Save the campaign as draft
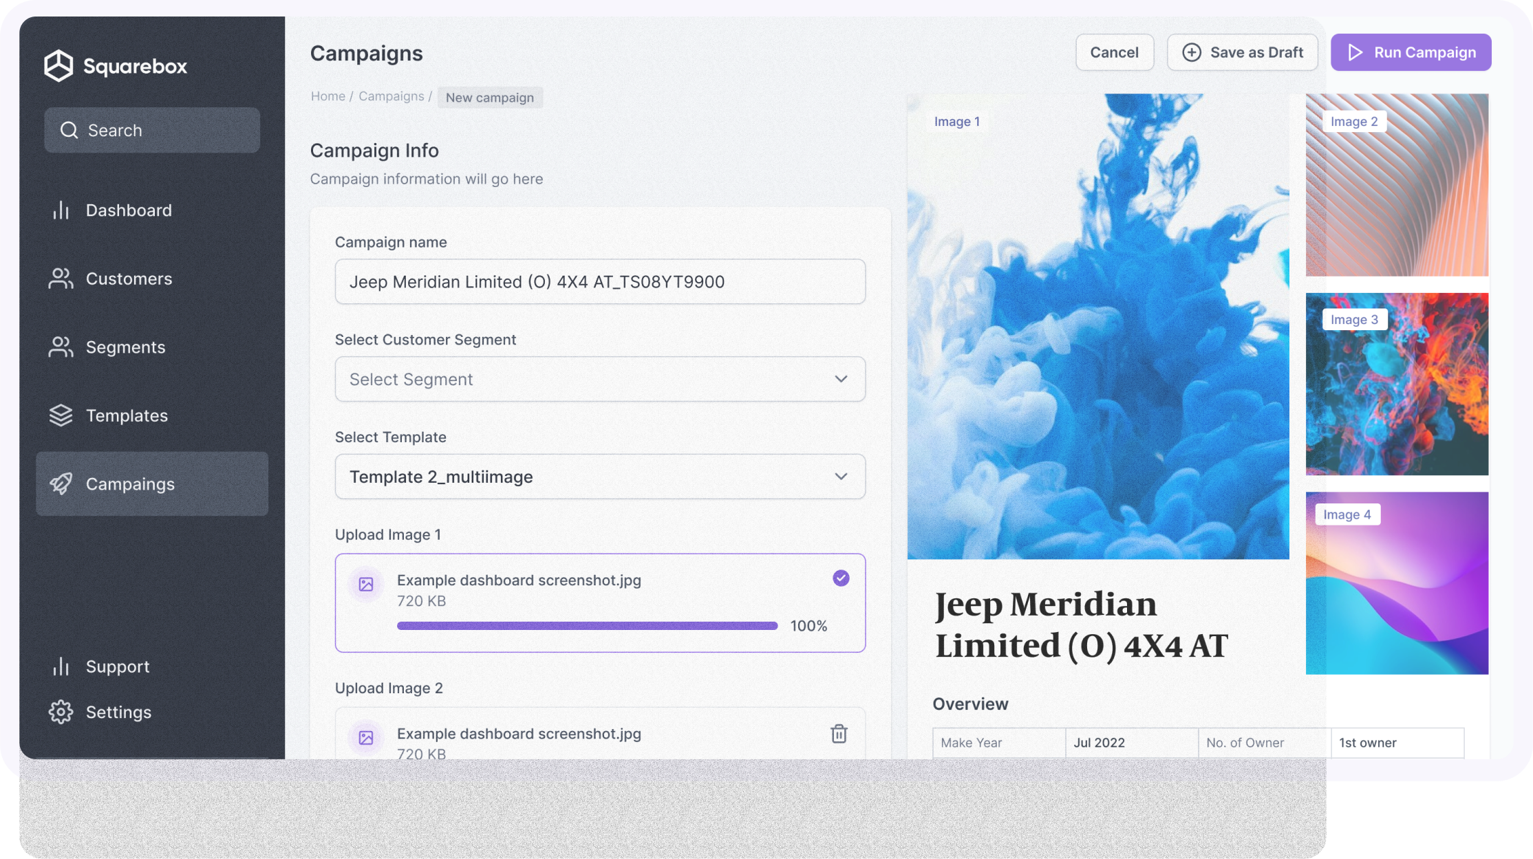Image resolution: width=1533 pixels, height=859 pixels. pyautogui.click(x=1243, y=52)
